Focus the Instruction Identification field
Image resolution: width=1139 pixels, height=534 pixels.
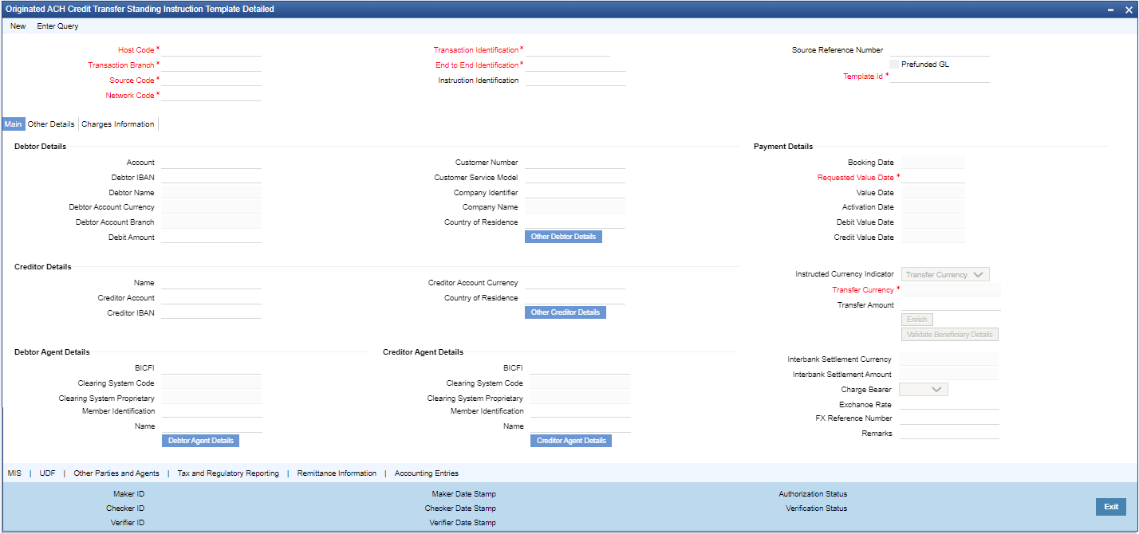coord(576,80)
